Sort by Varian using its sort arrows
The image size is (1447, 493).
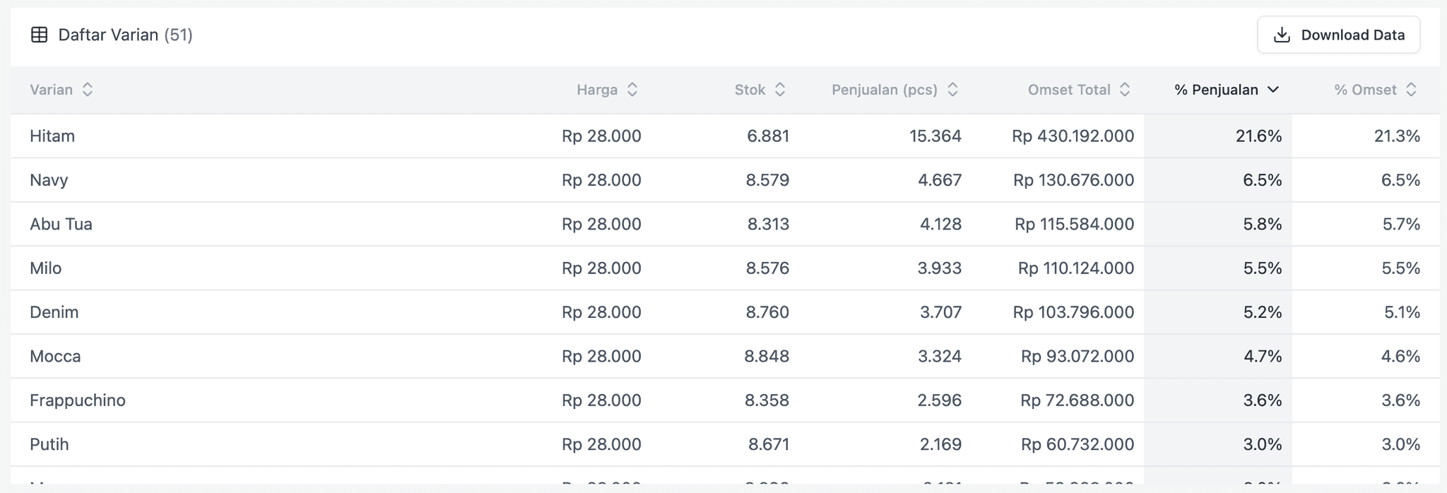click(x=88, y=90)
